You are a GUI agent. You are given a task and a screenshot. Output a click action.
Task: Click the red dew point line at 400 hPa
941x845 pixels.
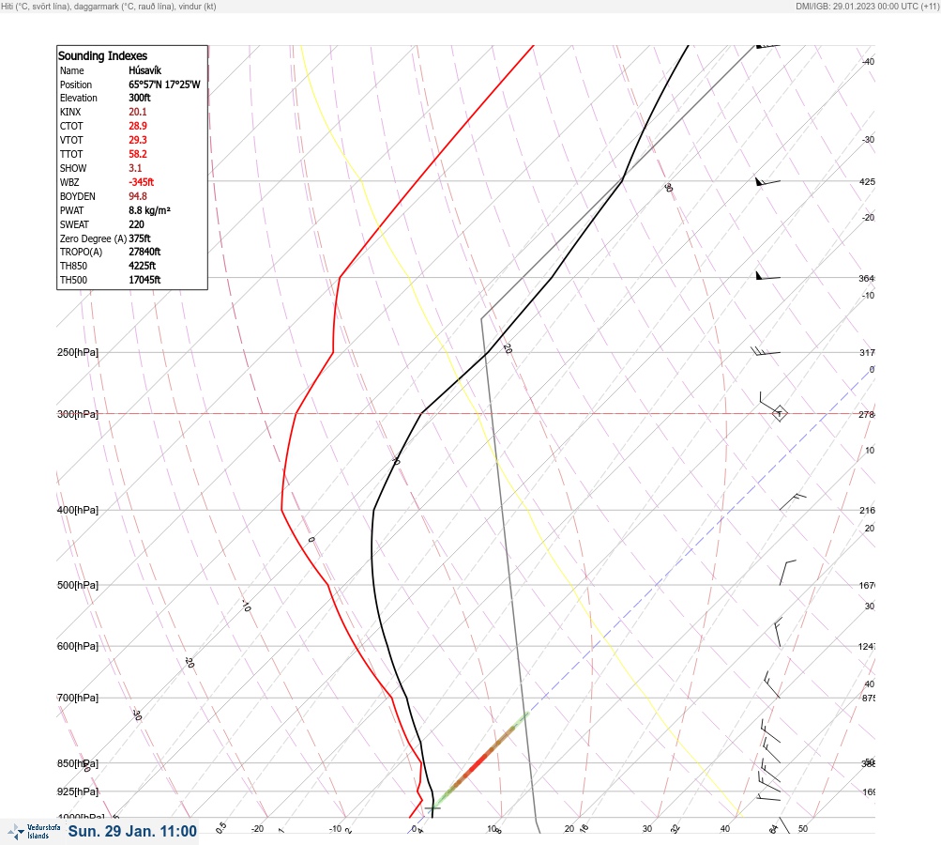click(x=282, y=509)
